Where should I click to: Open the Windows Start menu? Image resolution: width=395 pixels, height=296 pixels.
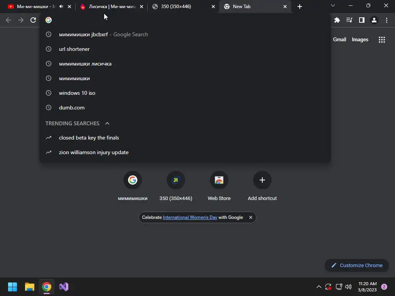(12, 287)
